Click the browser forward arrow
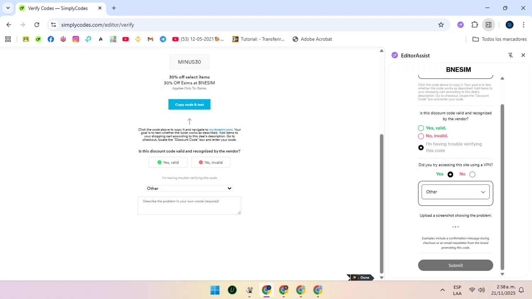The image size is (532, 299). coord(23,25)
